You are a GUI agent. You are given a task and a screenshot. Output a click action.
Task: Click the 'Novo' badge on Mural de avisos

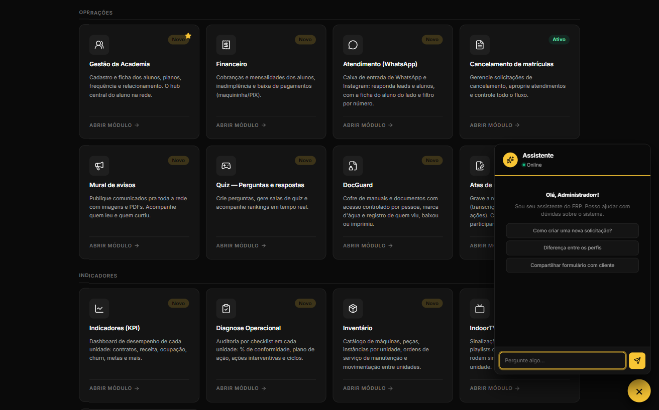coord(178,161)
